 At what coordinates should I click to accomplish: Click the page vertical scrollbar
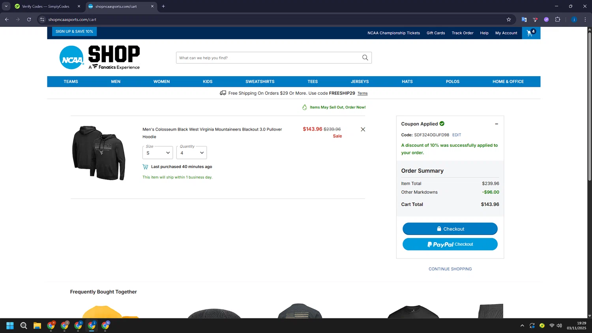tap(590, 107)
